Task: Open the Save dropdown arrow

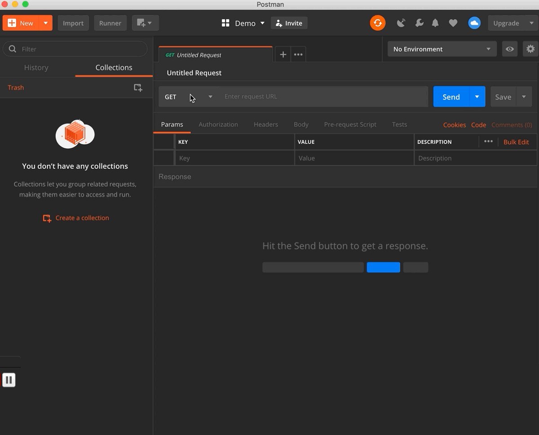Action: (524, 97)
